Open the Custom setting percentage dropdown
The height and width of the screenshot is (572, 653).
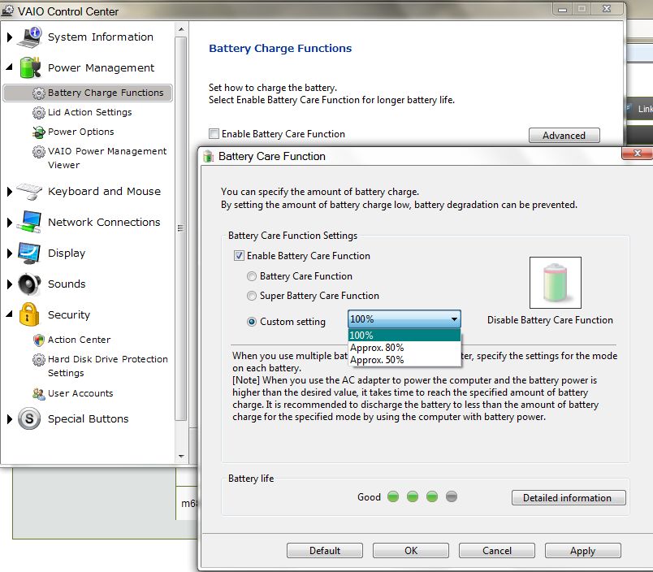[x=404, y=319]
